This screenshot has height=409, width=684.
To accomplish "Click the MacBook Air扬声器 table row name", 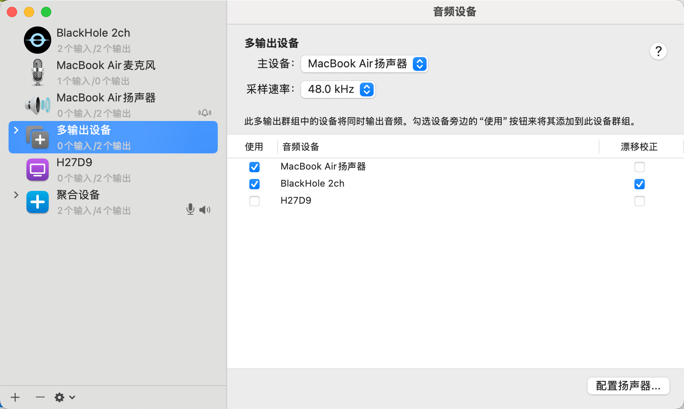I will (323, 167).
